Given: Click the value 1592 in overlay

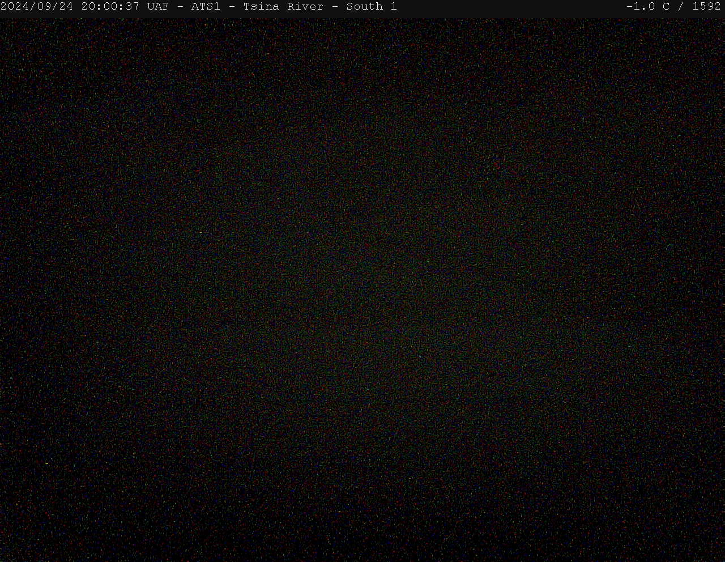Looking at the screenshot, I should (x=707, y=7).
